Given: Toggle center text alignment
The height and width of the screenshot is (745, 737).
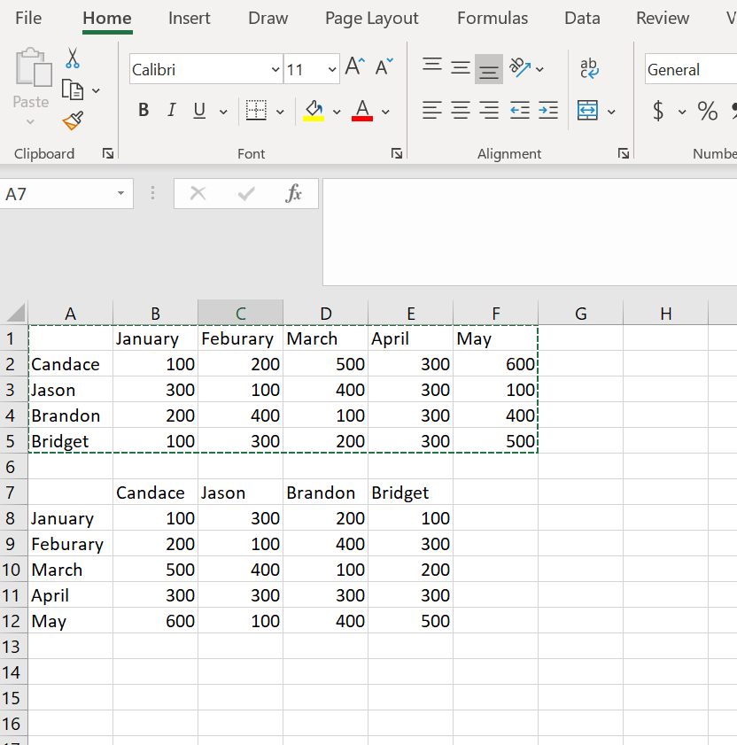Looking at the screenshot, I should 460,110.
